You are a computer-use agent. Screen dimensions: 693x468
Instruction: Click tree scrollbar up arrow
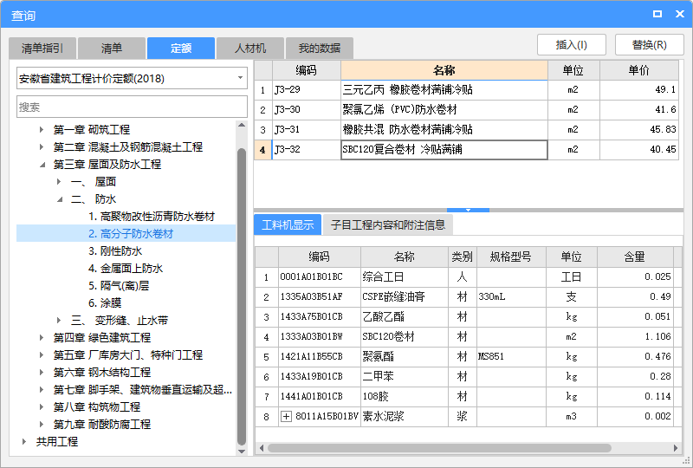(242, 125)
